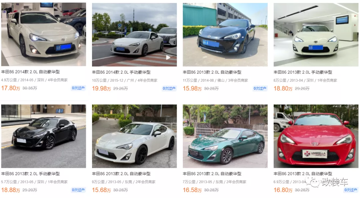Open the black Toyota 86 street photo, 18.88万
Image resolution: width=360 pixels, height=198 pixels.
(44, 136)
